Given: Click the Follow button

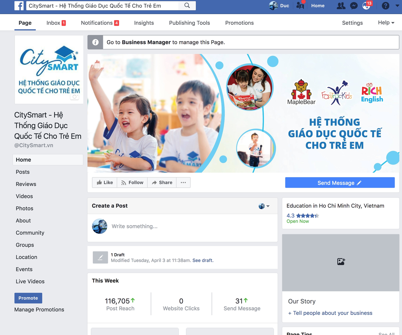Looking at the screenshot, I should pyautogui.click(x=132, y=183).
